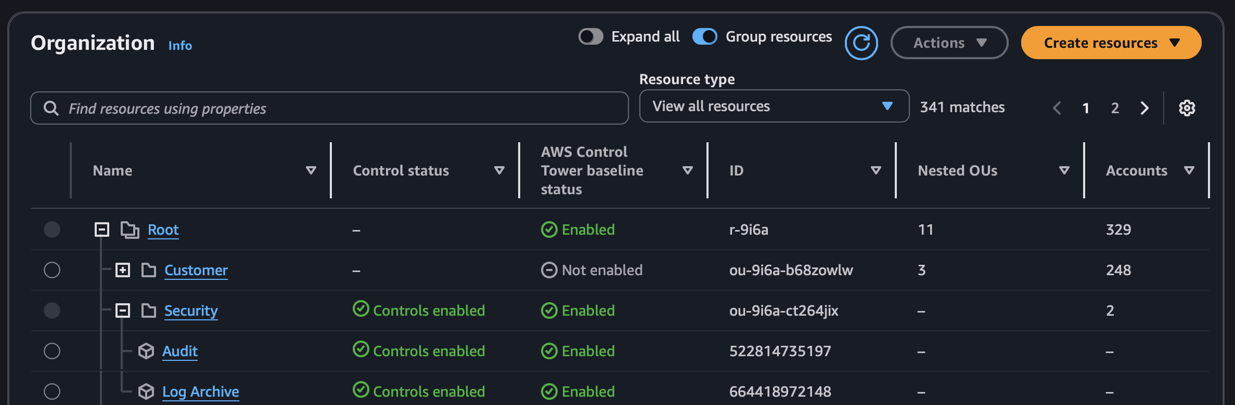Screen dimensions: 1235x405
Task: Select the Customer OU radio button
Action: [x=52, y=270]
